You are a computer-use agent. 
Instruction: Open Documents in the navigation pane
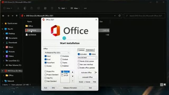coord(13,38)
